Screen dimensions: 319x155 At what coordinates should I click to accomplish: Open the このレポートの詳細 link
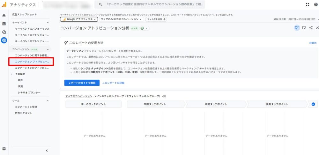(x=113, y=83)
